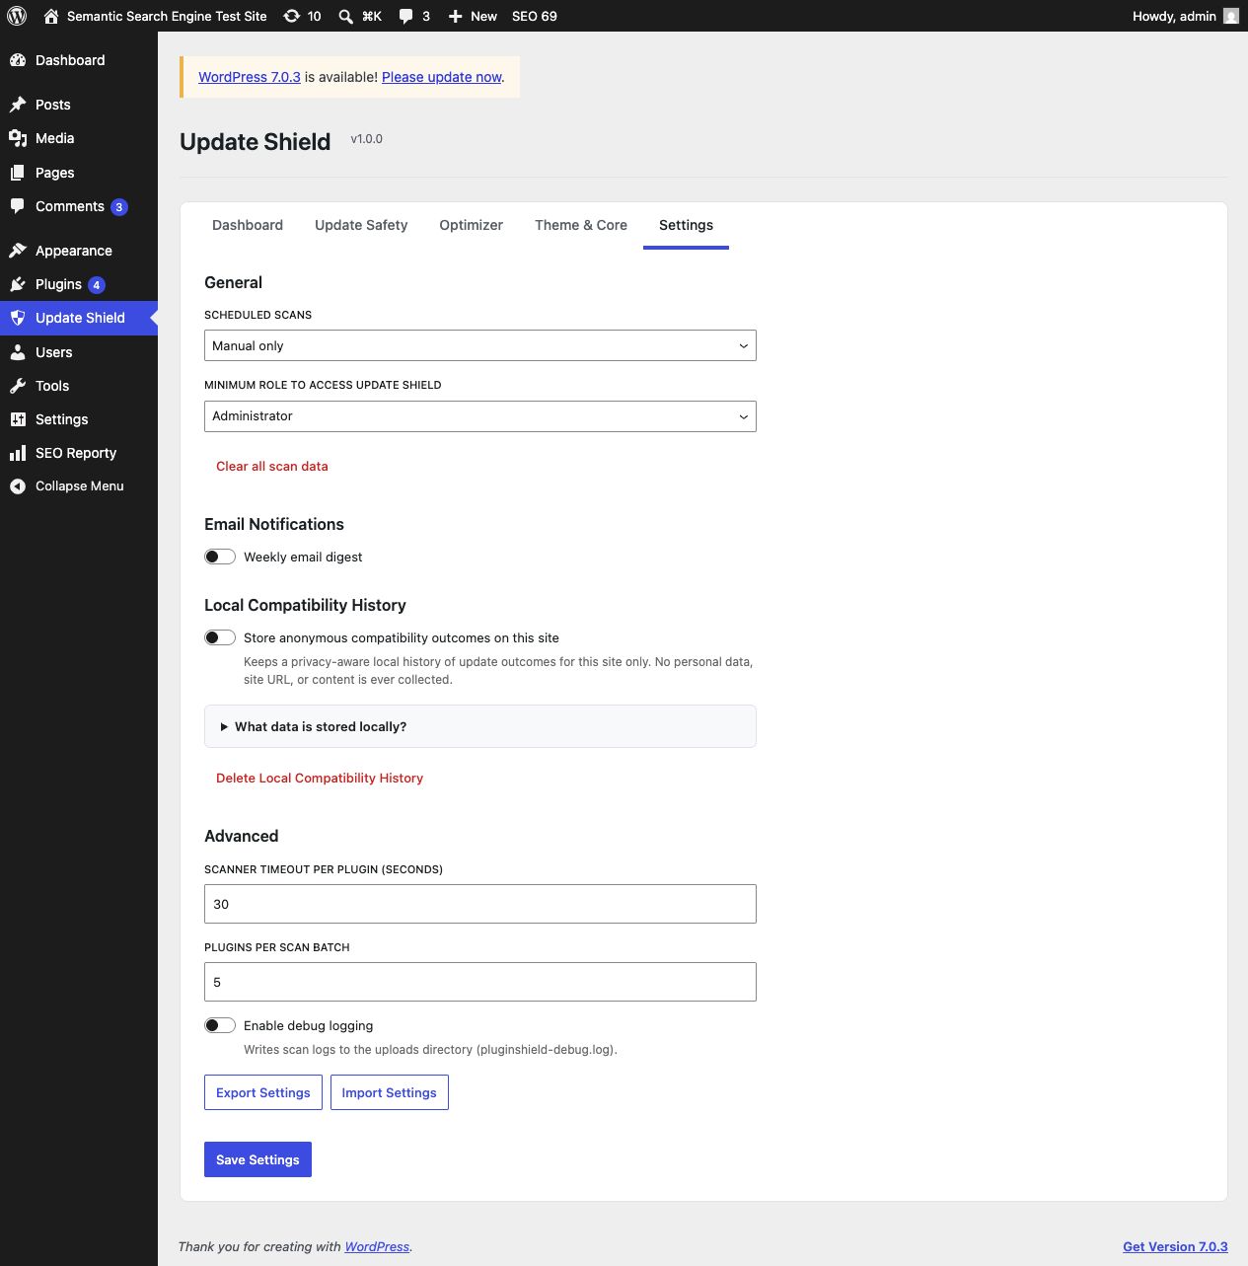The image size is (1248, 1266).
Task: Click the Update Shield page heading
Action: (x=256, y=141)
